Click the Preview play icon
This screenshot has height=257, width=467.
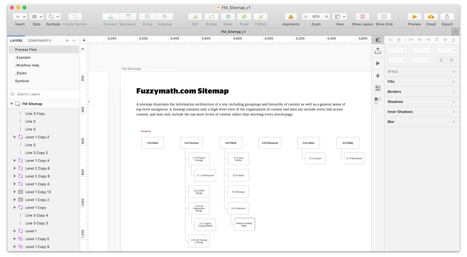(x=414, y=17)
